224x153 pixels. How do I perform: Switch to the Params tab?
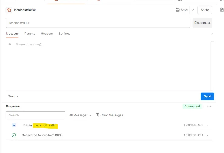pyautogui.click(x=30, y=34)
